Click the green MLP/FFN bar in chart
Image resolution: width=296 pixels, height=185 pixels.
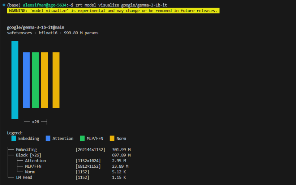point(35,80)
